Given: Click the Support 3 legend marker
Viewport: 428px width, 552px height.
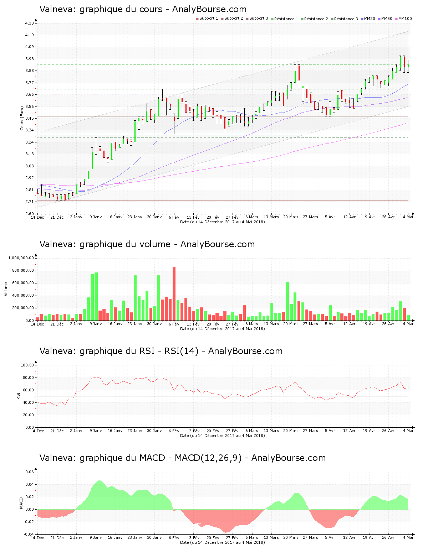Looking at the screenshot, I should tap(247, 19).
